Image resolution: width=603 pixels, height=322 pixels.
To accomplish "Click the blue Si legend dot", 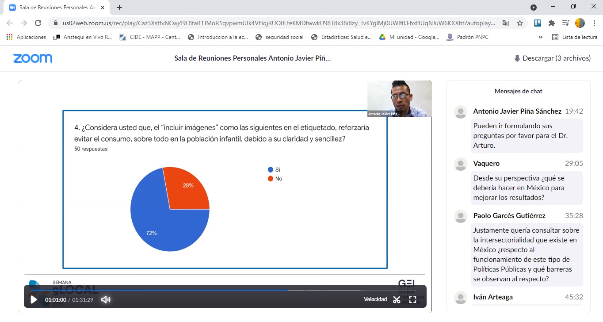I will tap(271, 170).
